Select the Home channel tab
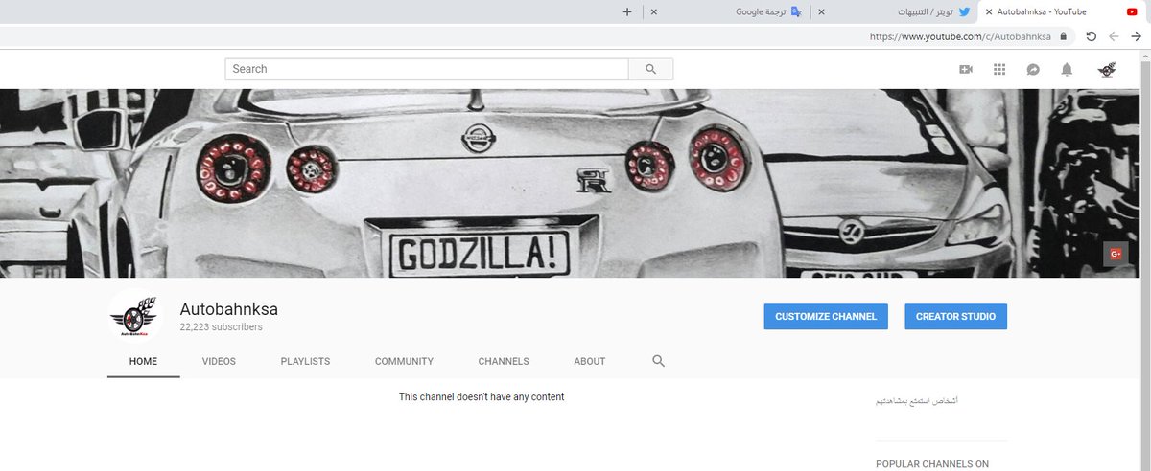Screen dimensions: 1151x471 143,362
